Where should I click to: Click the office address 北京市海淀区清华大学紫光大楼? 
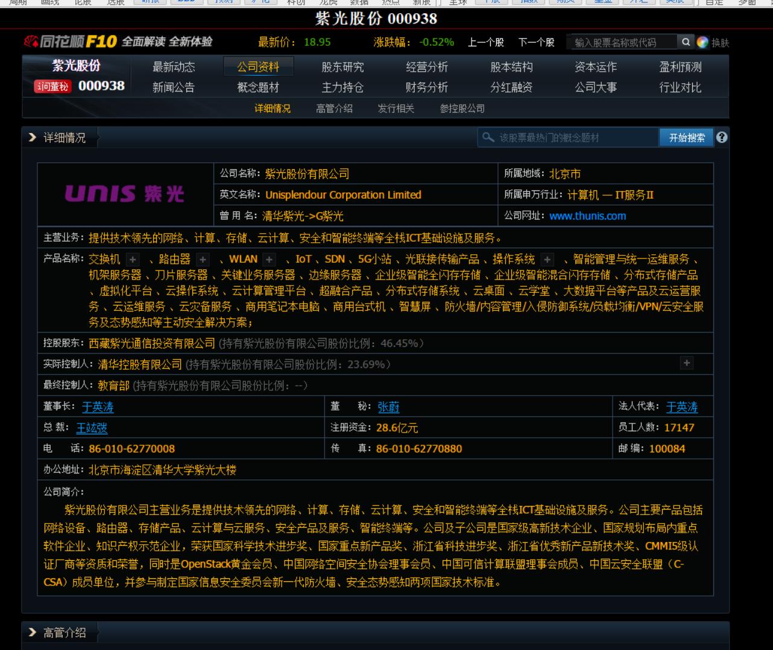click(162, 470)
